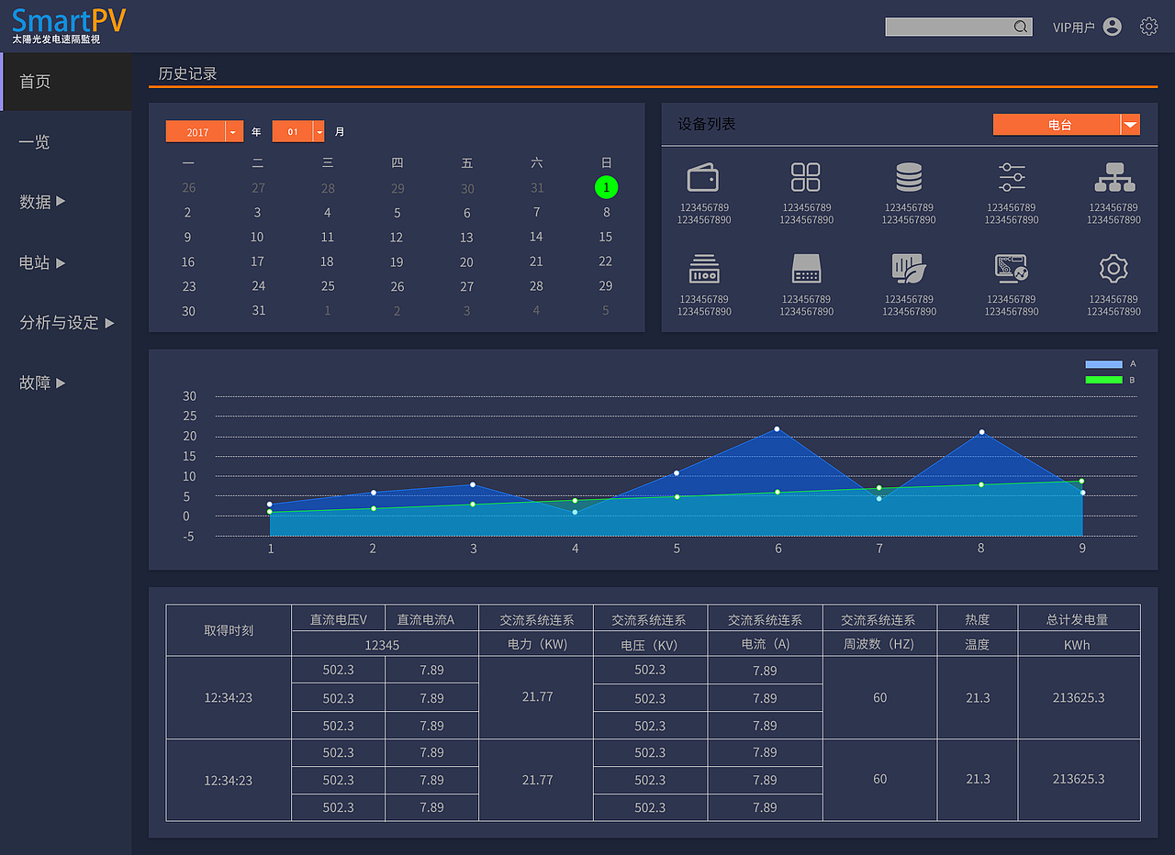The height and width of the screenshot is (855, 1175).
Task: Open the month 01 dropdown arrow
Action: click(319, 132)
